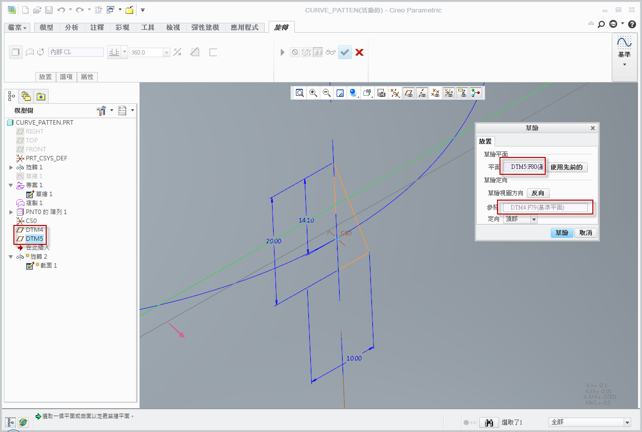This screenshot has width=642, height=432.
Task: Open the 分析 ribbon tab
Action: pos(71,28)
